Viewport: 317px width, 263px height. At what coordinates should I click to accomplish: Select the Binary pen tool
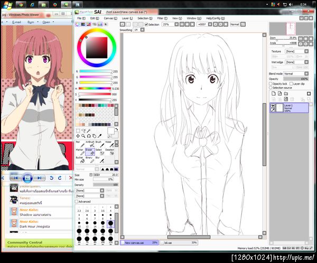pyautogui.click(x=90, y=159)
